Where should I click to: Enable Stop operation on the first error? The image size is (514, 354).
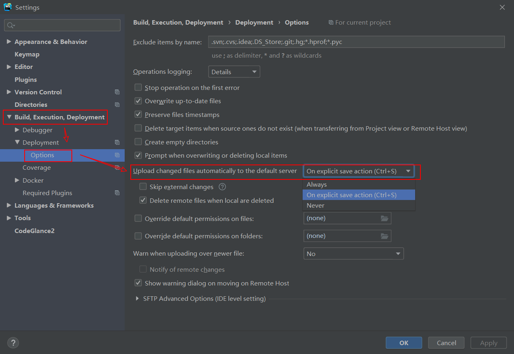coord(138,87)
